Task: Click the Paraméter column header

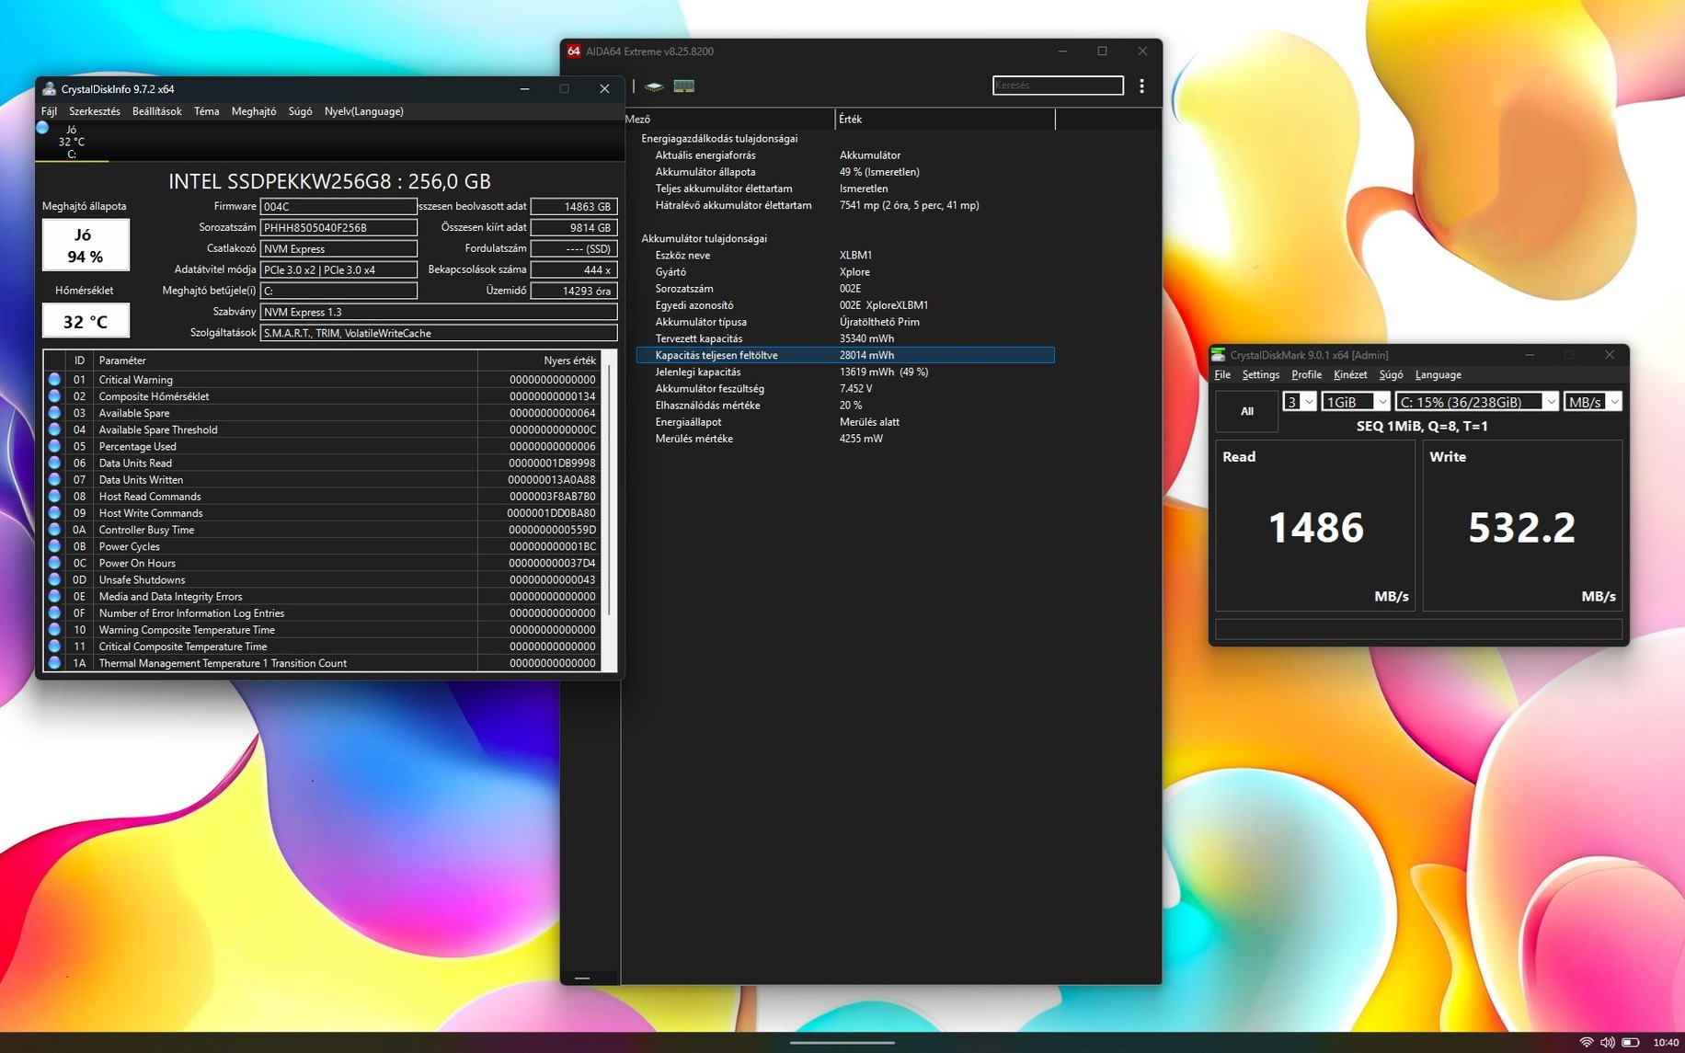Action: (285, 361)
